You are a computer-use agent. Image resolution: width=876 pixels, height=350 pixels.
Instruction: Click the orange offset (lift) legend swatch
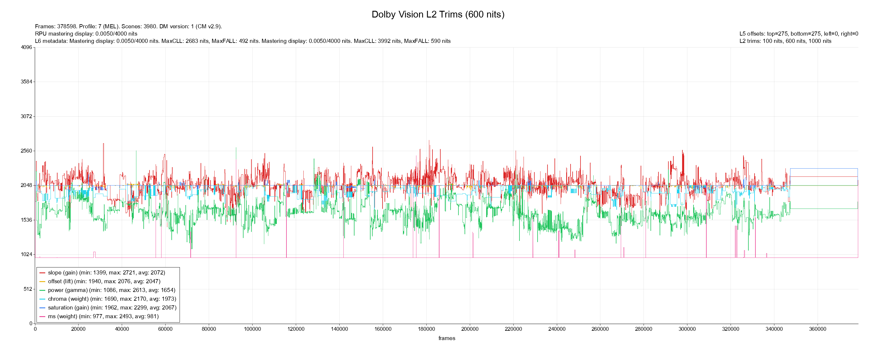tap(42, 282)
